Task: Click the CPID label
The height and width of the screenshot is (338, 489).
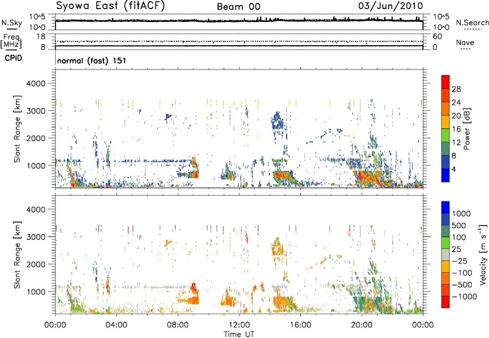Action: [13, 58]
